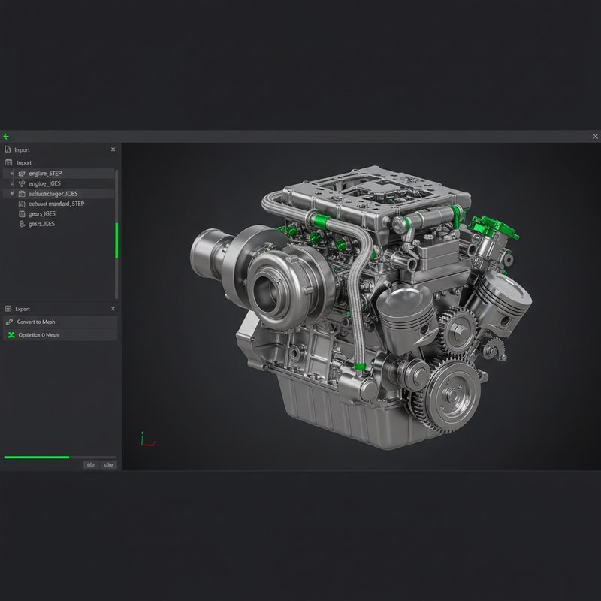Click the axis gizmo in the viewport
Viewport: 601px width, 601px height.
[x=147, y=436]
